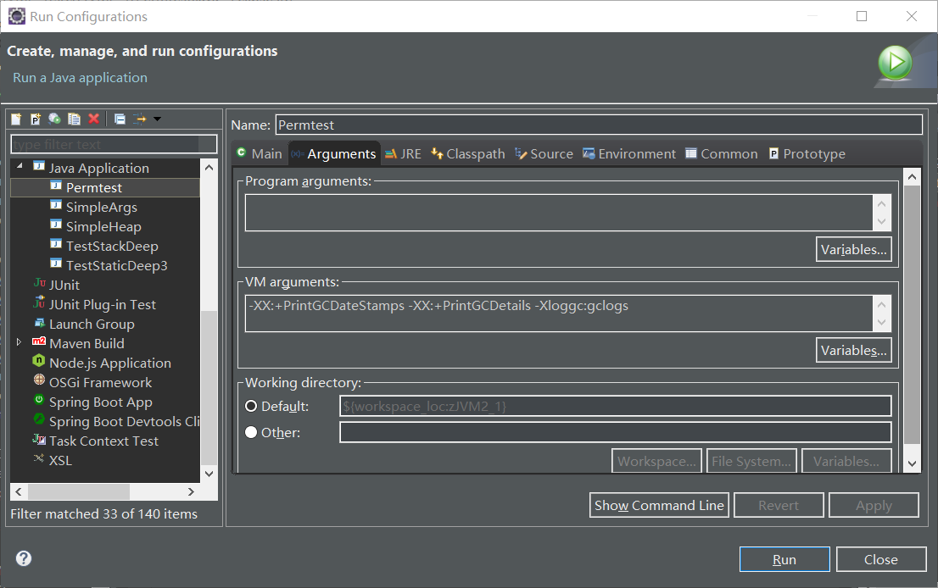Click New prototype configuration icon
The width and height of the screenshot is (938, 588).
(36, 119)
